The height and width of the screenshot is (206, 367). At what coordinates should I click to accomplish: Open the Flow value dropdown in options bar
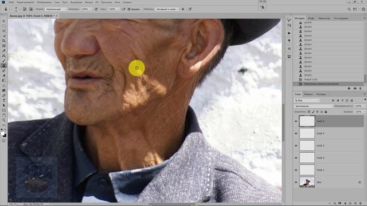[118, 9]
